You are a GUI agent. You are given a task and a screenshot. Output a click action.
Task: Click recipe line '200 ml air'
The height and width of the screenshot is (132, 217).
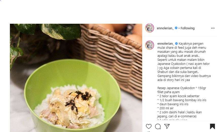(x=165, y=108)
